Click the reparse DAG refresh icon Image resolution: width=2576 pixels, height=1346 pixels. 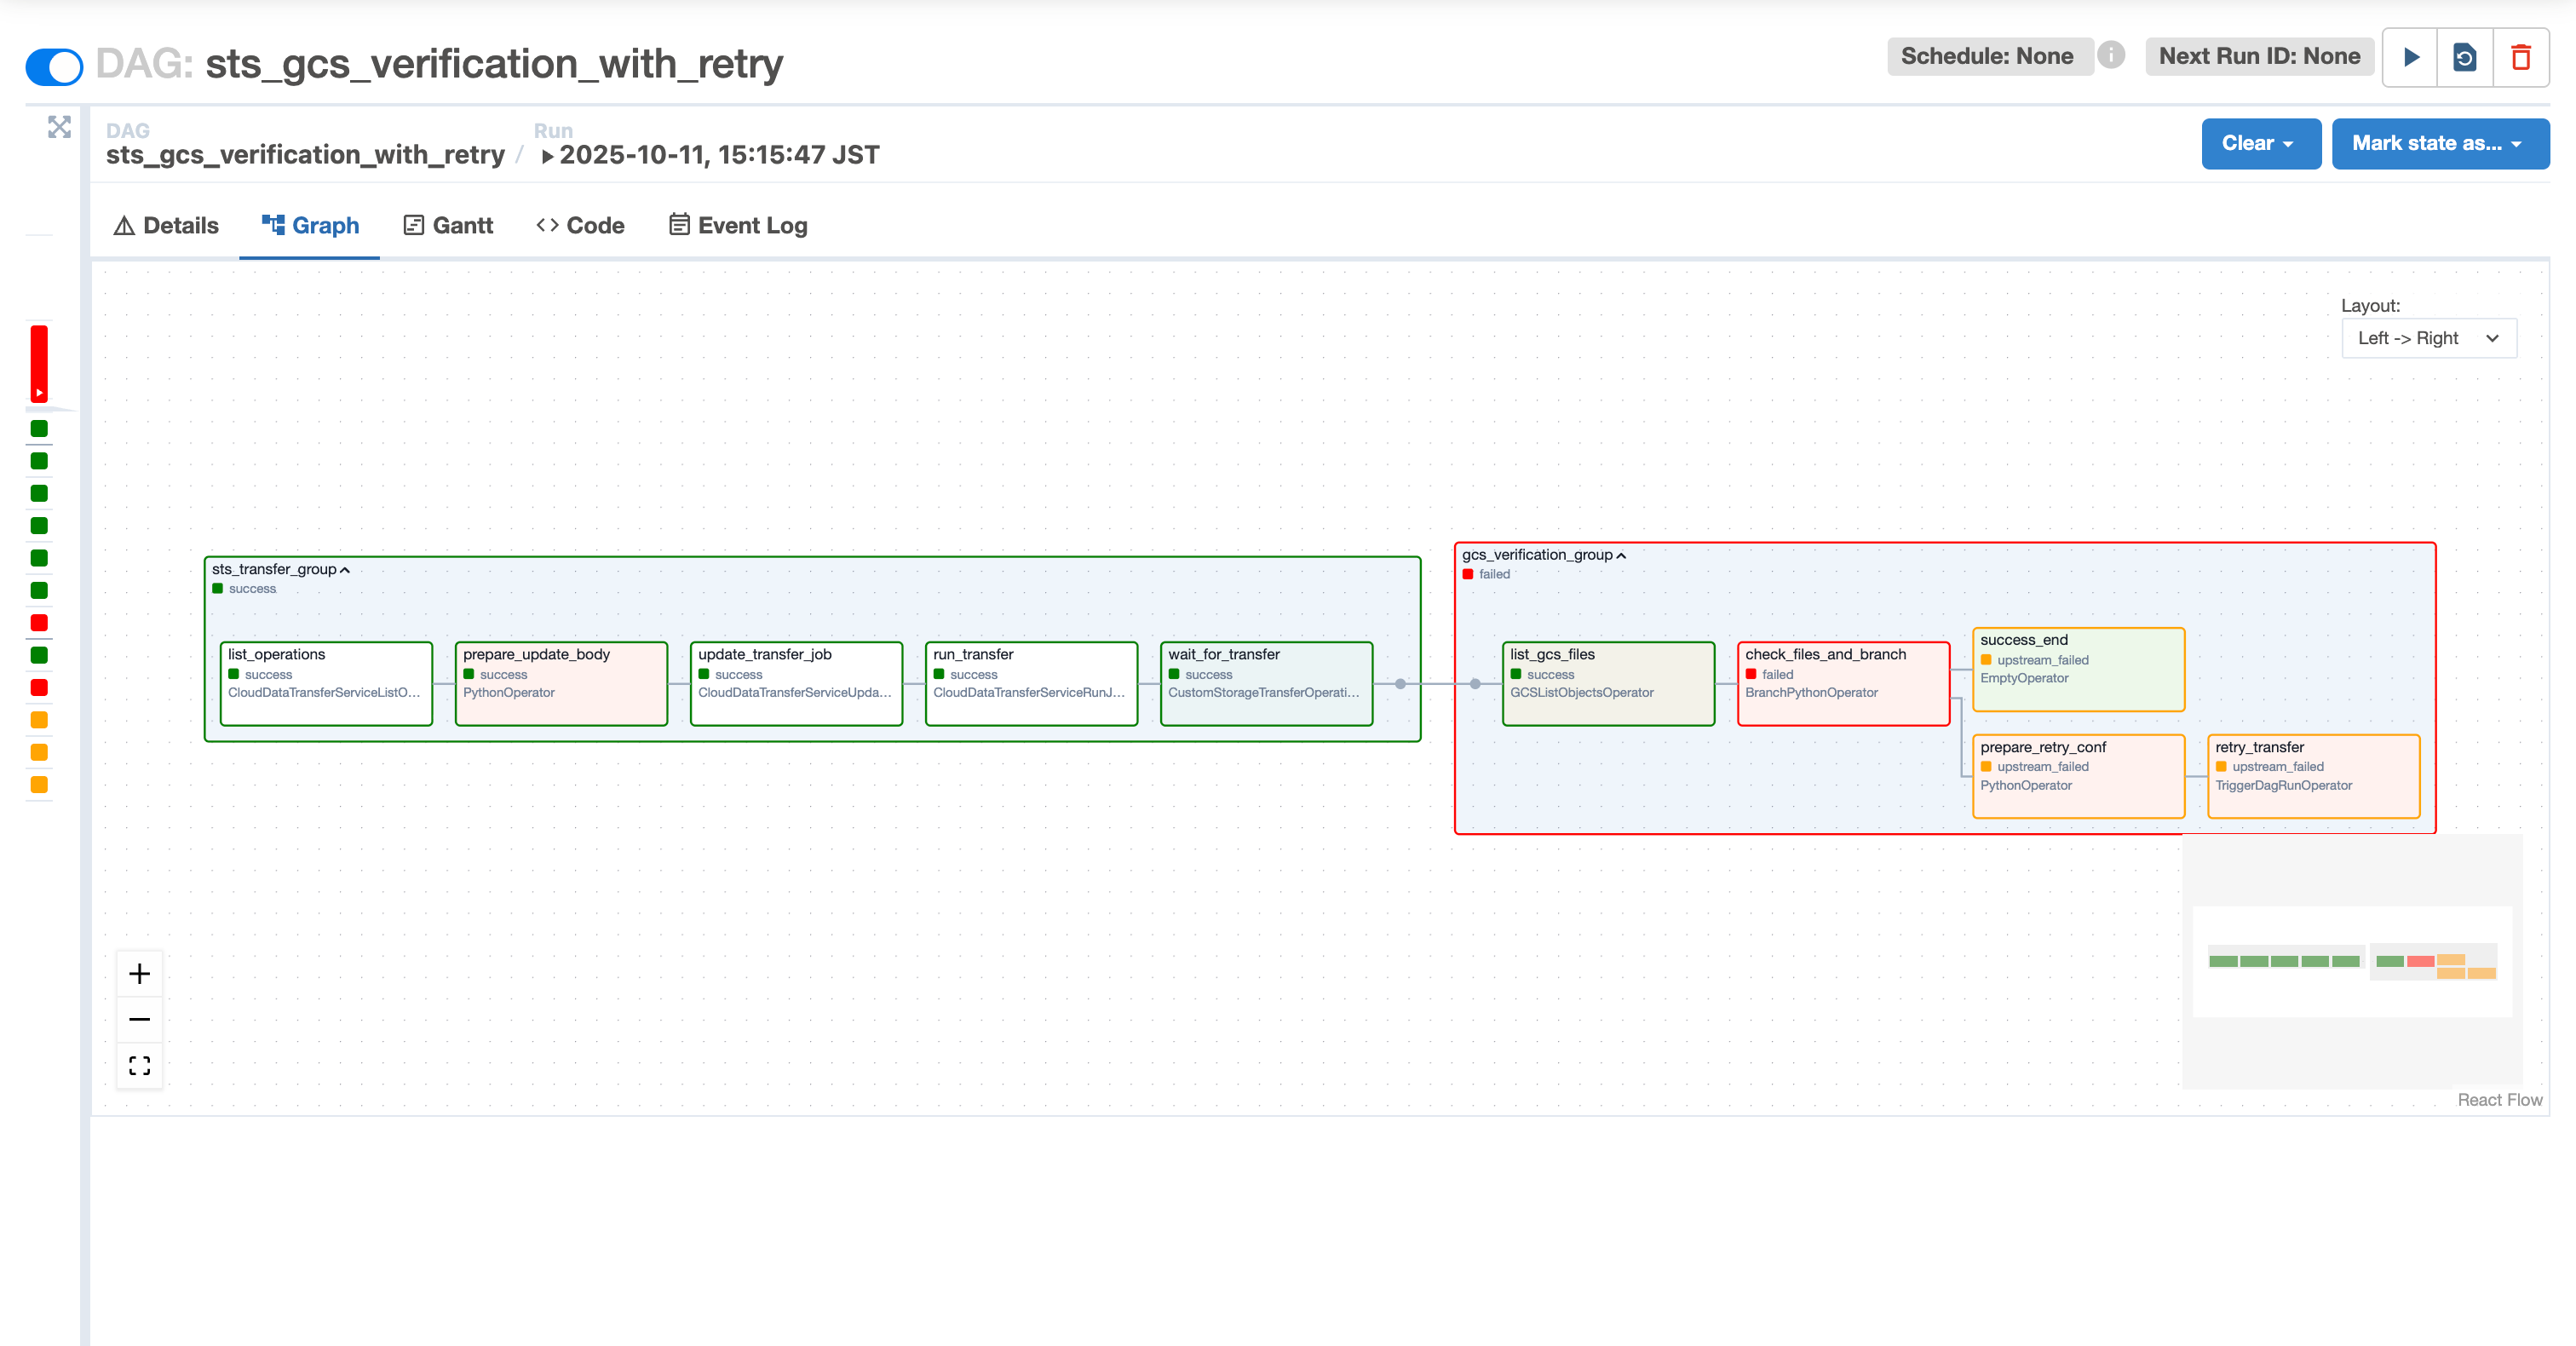click(x=2465, y=57)
